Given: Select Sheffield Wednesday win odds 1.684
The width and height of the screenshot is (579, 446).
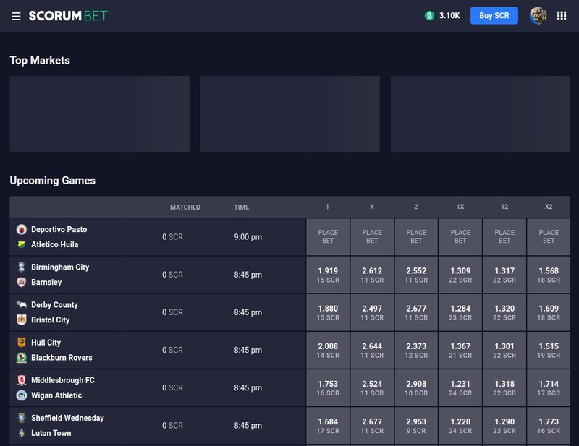Looking at the screenshot, I should (x=328, y=425).
